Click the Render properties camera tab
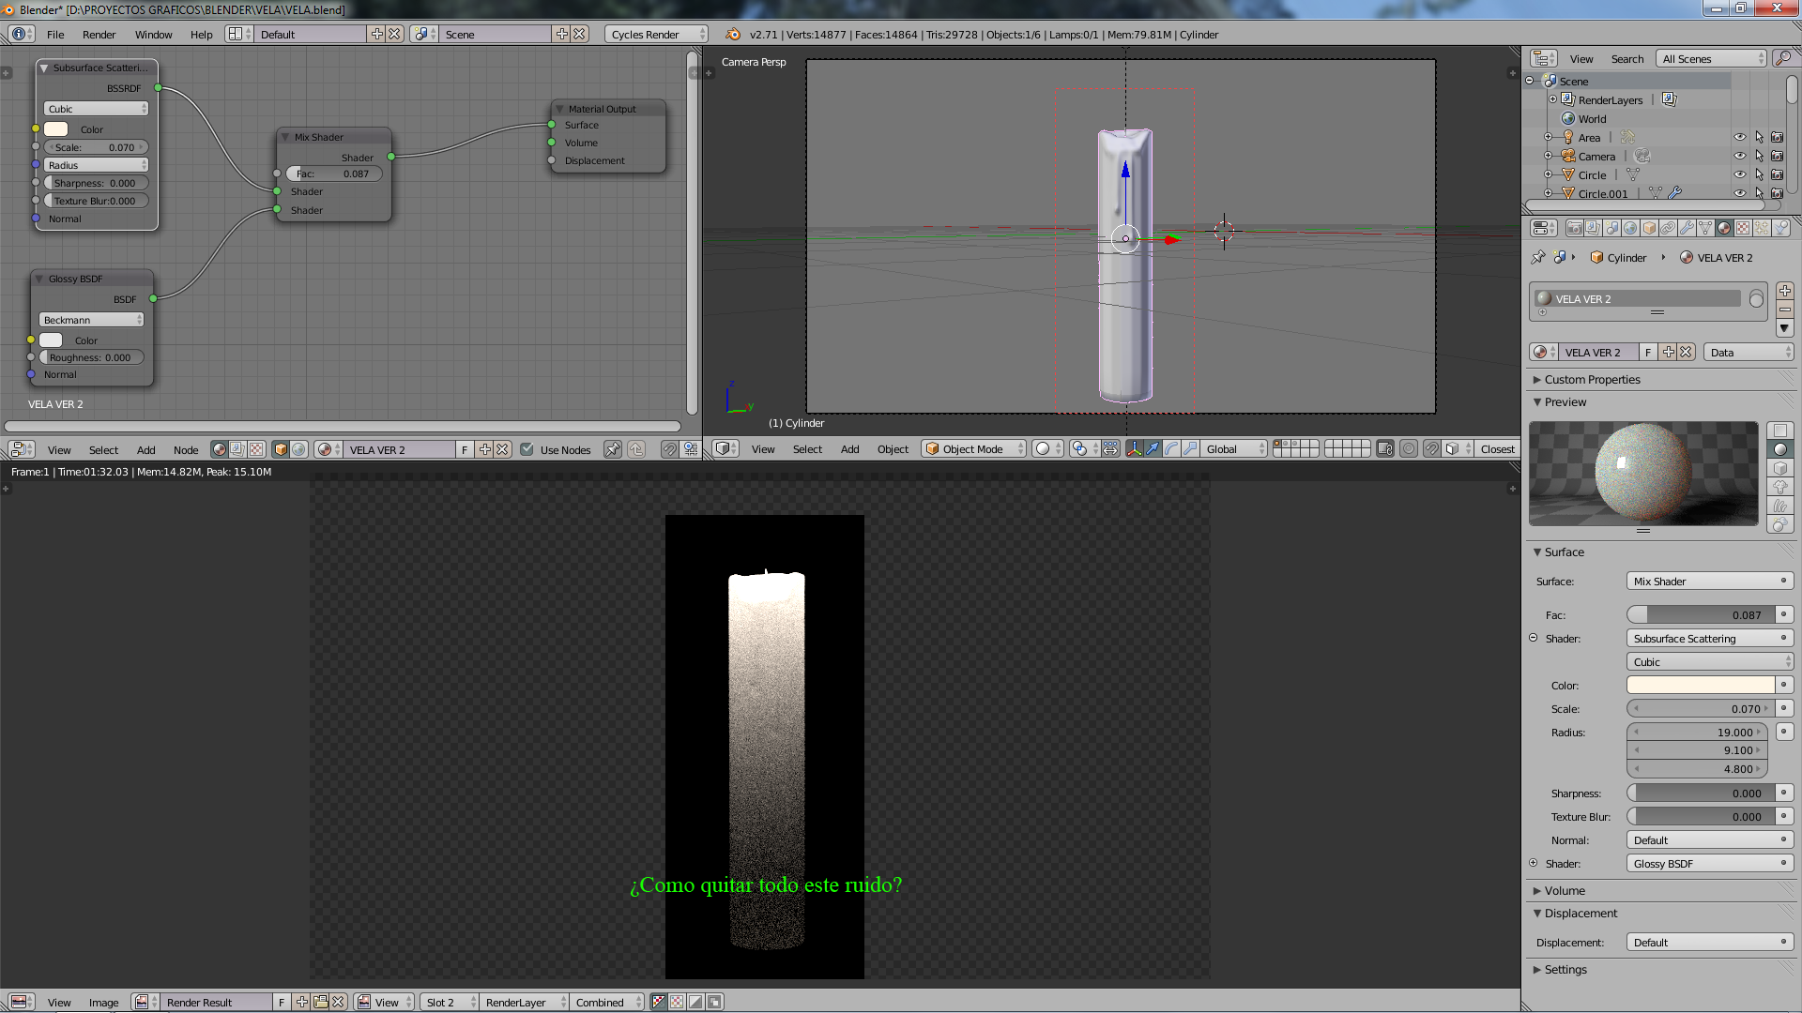This screenshot has height=1013, width=1802. coord(1575,228)
